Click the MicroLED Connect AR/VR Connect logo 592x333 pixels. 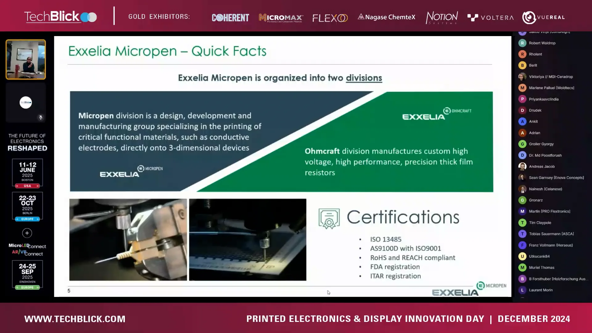pyautogui.click(x=27, y=249)
